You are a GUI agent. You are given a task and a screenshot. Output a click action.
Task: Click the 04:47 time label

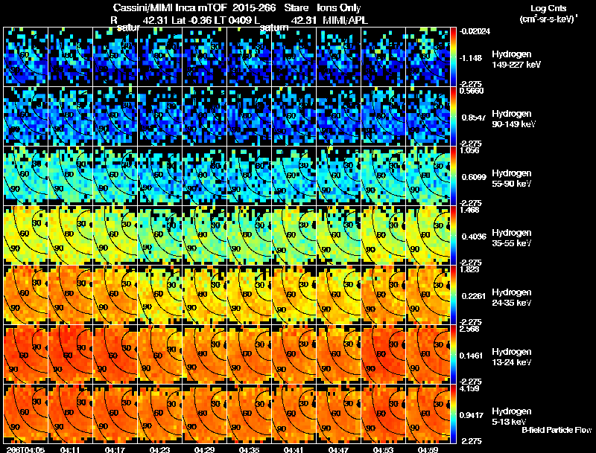pyautogui.click(x=339, y=449)
